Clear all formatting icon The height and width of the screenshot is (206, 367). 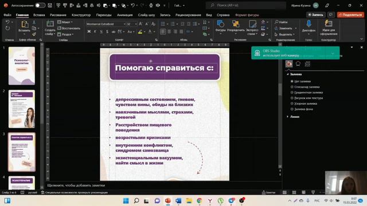[x=153, y=24]
